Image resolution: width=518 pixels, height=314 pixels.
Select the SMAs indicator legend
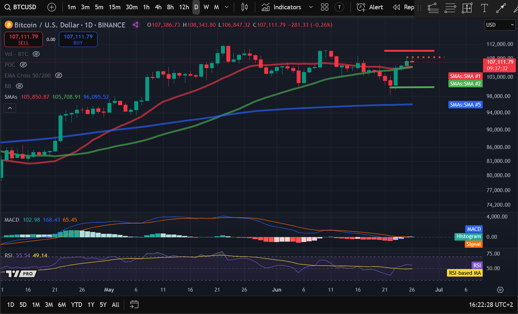11,97
